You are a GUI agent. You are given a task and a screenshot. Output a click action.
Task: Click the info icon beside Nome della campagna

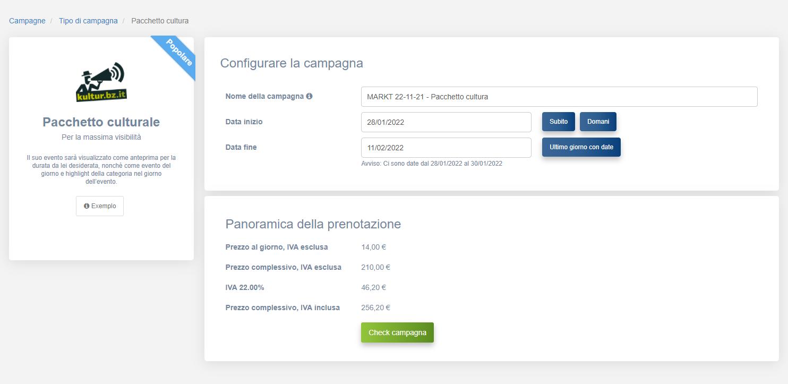pyautogui.click(x=309, y=96)
